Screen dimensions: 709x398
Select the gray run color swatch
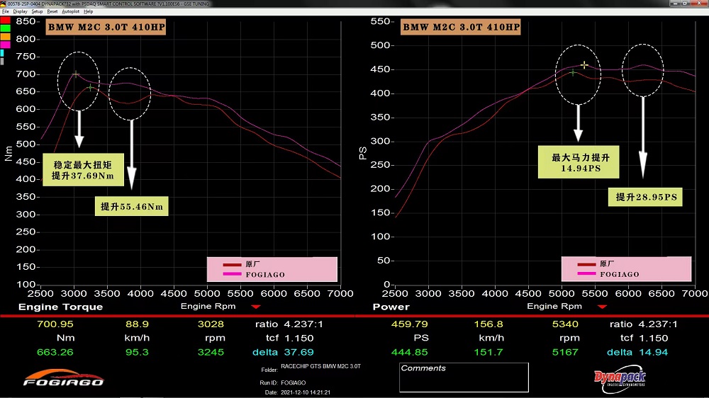pos(2,61)
